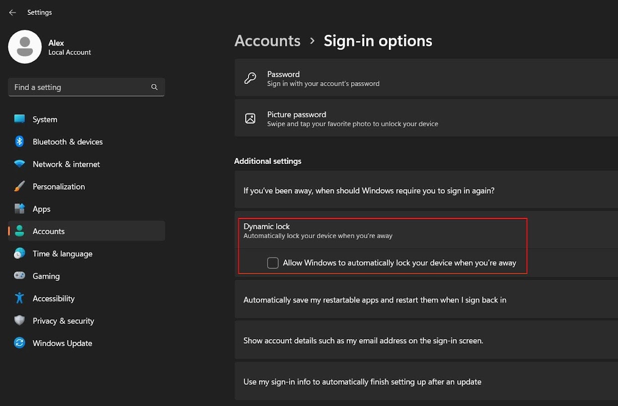Enable the Dynamic lock auto-lock checkbox
The width and height of the screenshot is (618, 406).
click(x=273, y=263)
